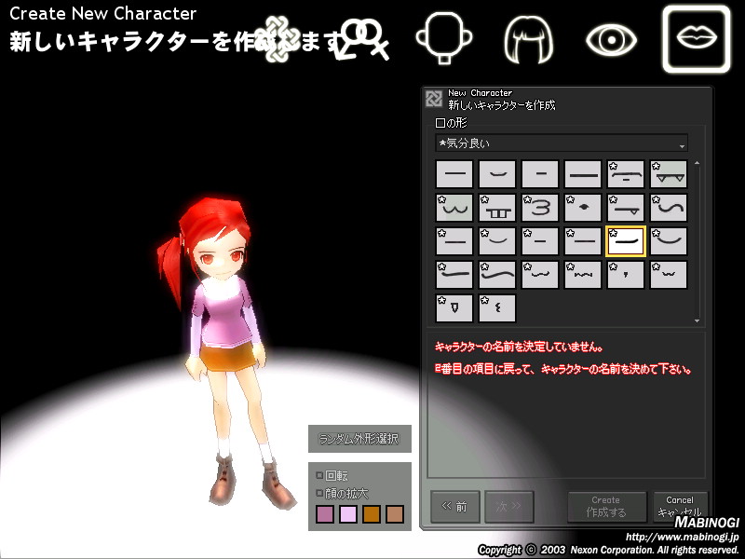745x559 pixels.
Task: Pick the light lavender color swatch
Action: [x=348, y=514]
